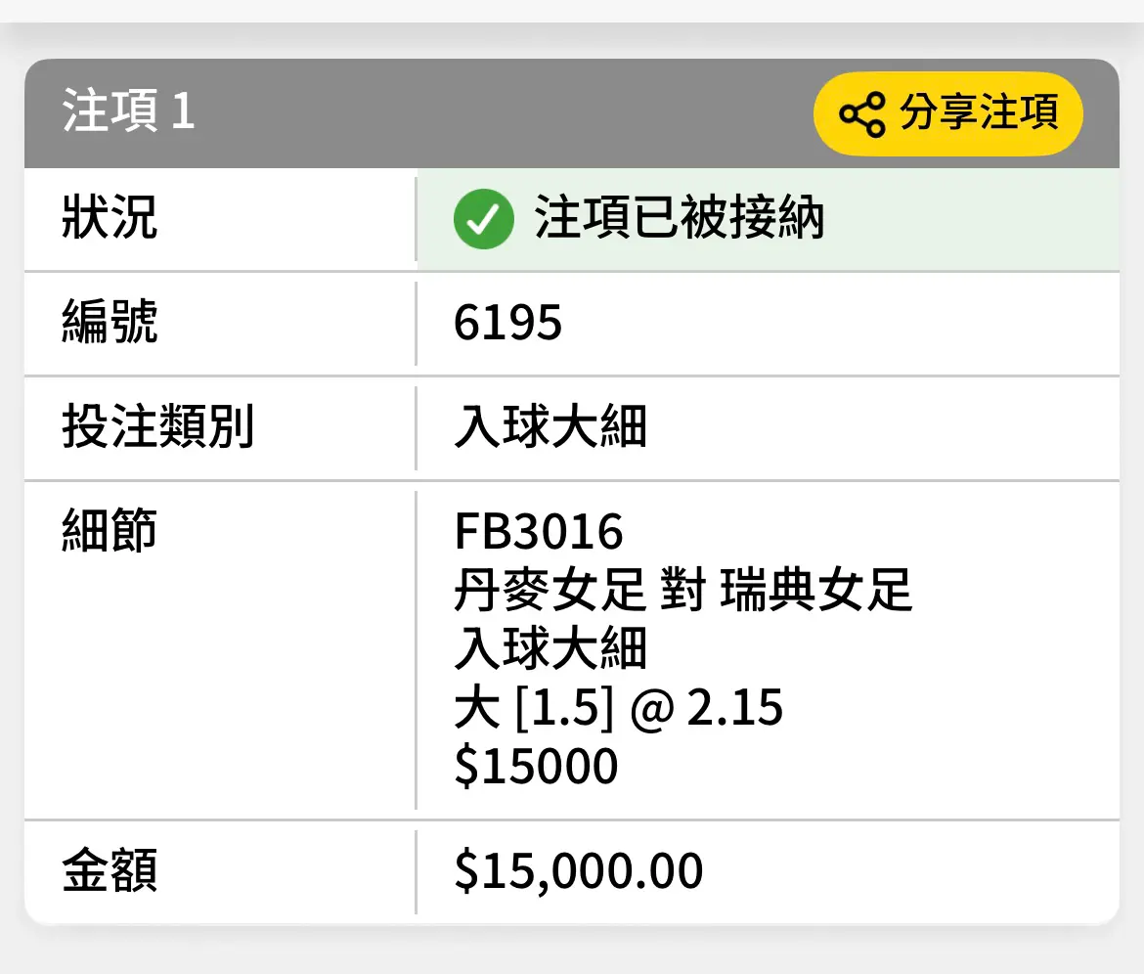Screen dimensions: 1144x974
Task: Click the 狀況 status label
Action: pos(110,217)
